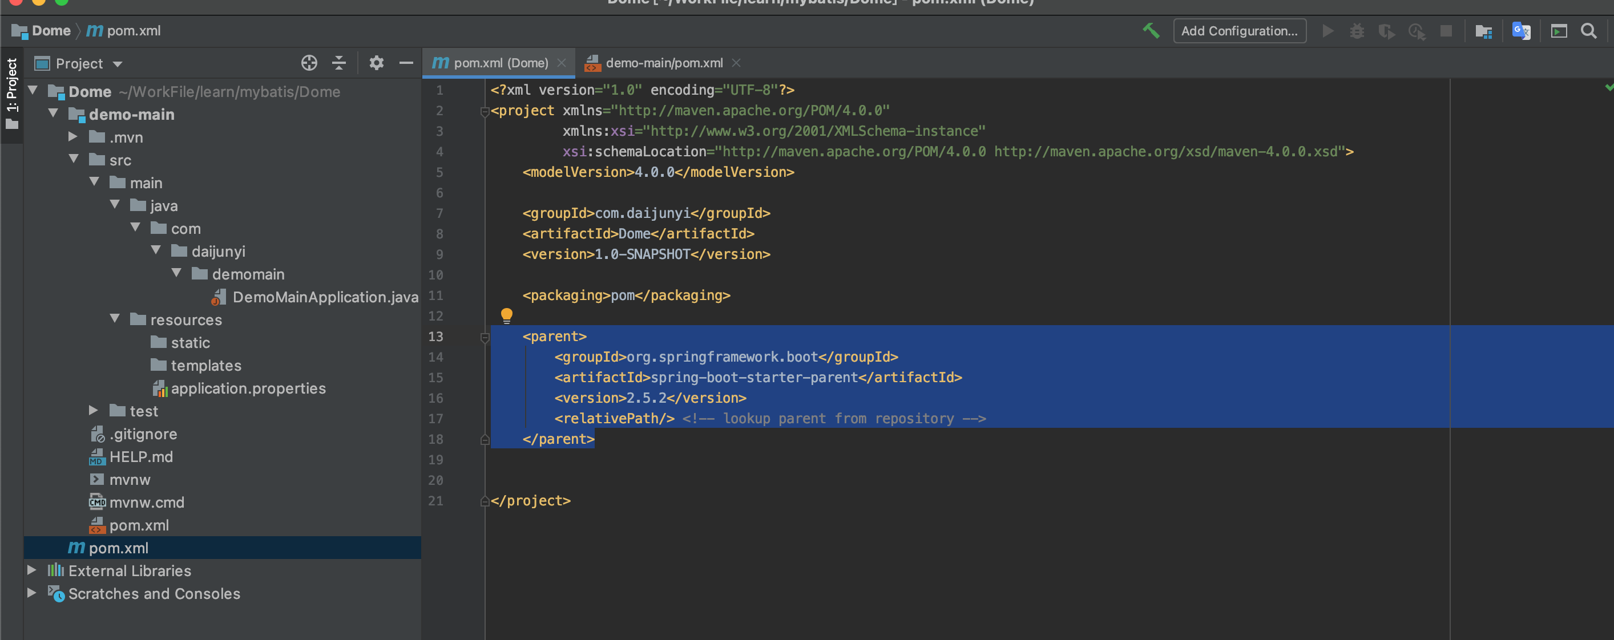The height and width of the screenshot is (640, 1614).
Task: Open Project panel settings gear
Action: click(x=376, y=63)
